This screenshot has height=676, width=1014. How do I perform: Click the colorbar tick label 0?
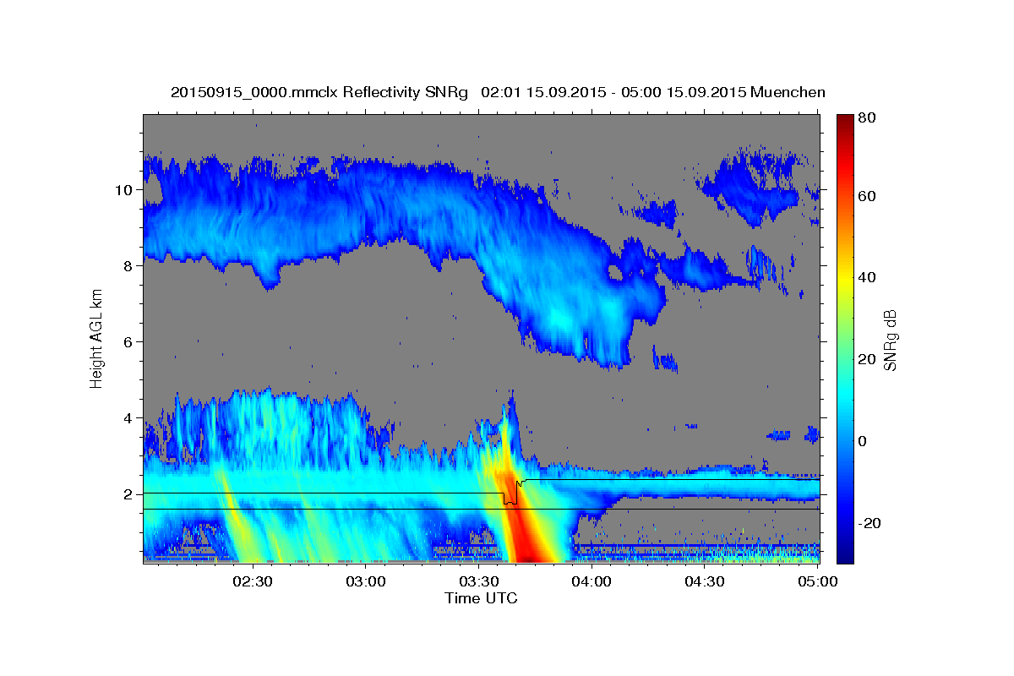pos(862,441)
